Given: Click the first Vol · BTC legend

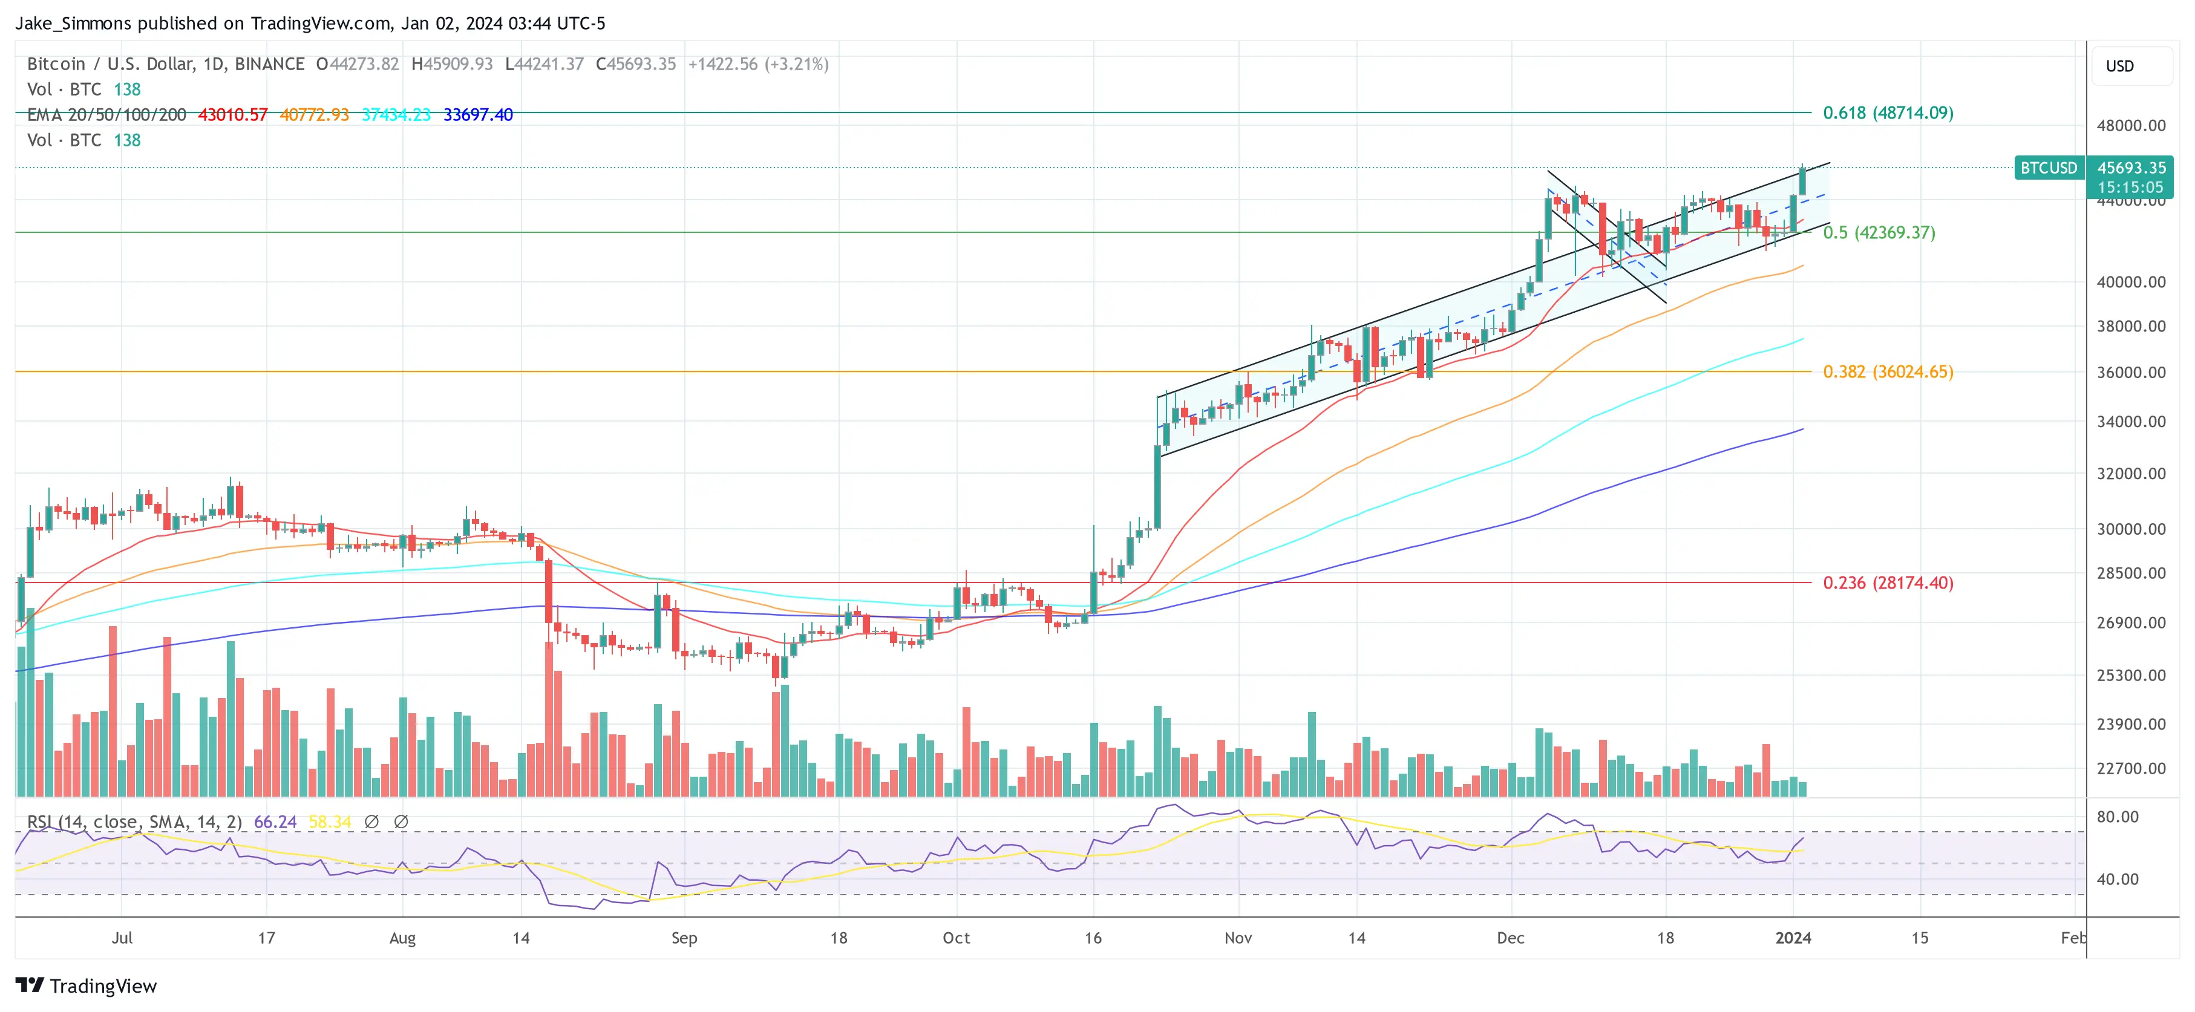Looking at the screenshot, I should (64, 90).
